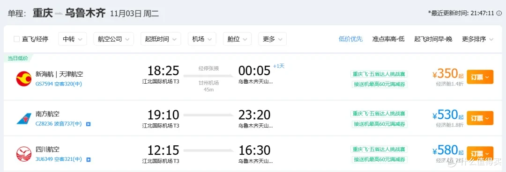This screenshot has height=172, width=506.
Task: Click the 甘州机场 stopover airport text
Action: pos(209,83)
